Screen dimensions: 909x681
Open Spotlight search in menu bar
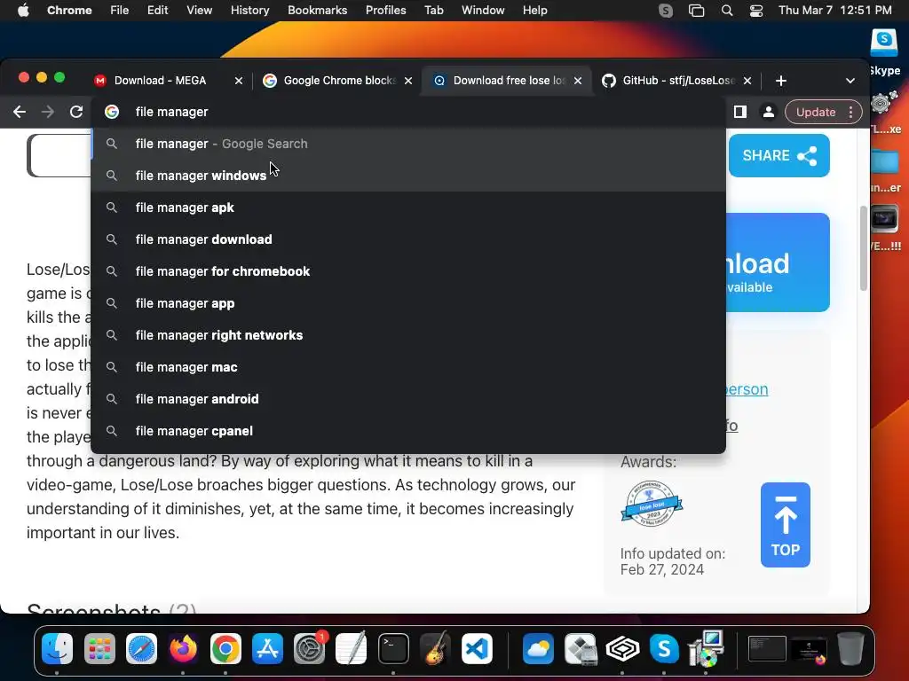(726, 10)
